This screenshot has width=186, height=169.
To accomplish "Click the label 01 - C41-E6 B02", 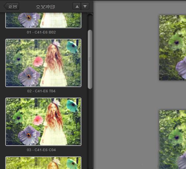I will [41, 32].
